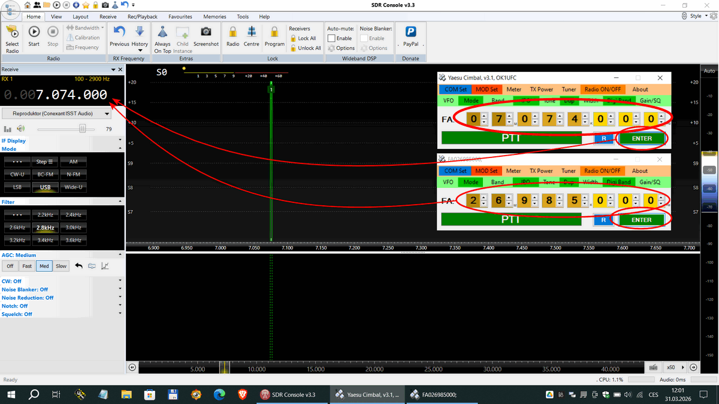The image size is (719, 404).
Task: Select the LSB mode button
Action: pyautogui.click(x=17, y=187)
